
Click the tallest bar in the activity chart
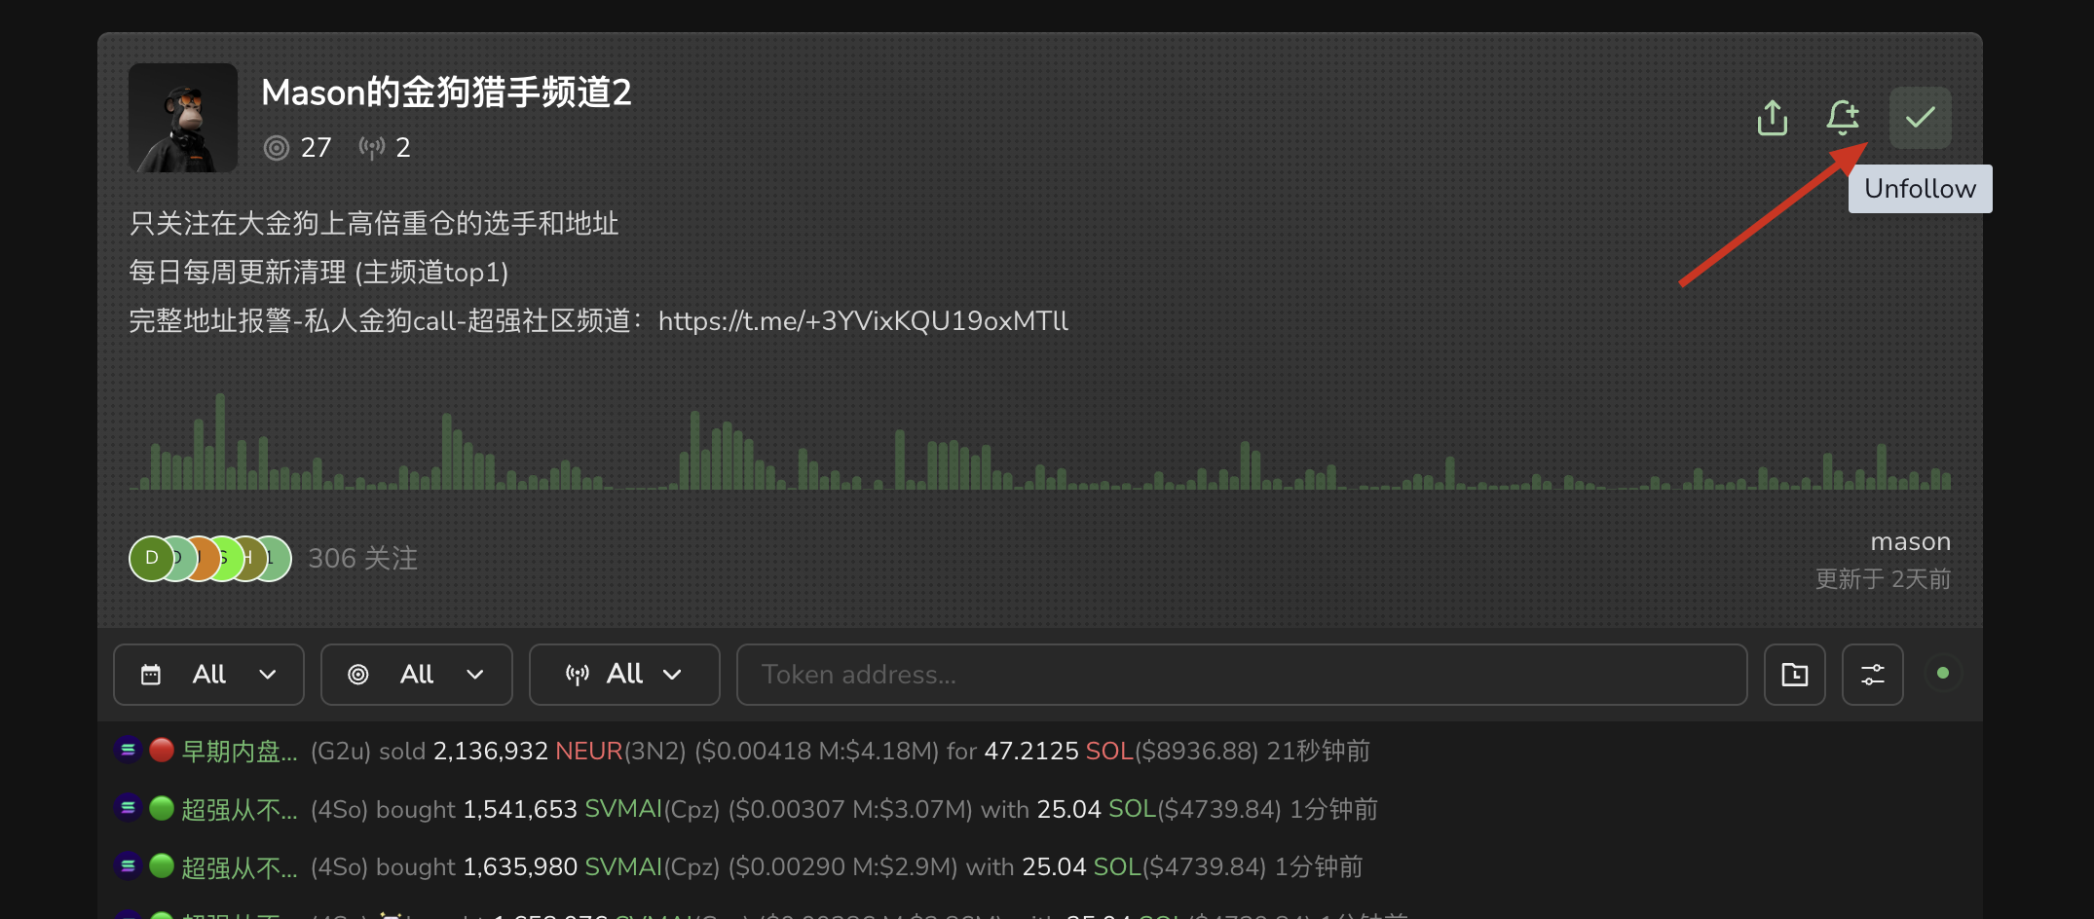220,441
